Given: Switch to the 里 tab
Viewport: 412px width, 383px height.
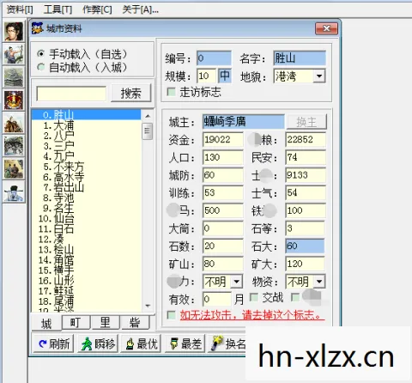Looking at the screenshot, I should 106,323.
